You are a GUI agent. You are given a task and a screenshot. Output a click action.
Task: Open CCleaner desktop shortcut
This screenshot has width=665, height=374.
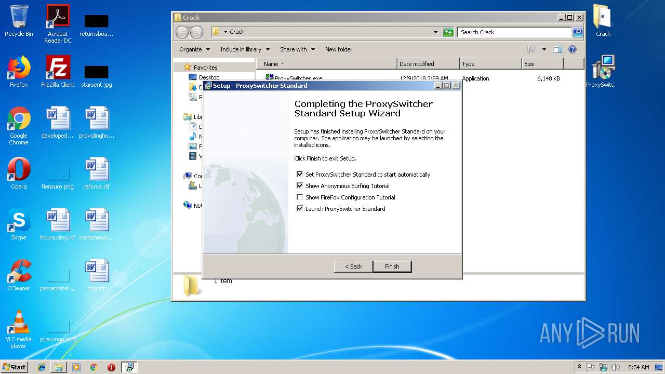pyautogui.click(x=19, y=275)
